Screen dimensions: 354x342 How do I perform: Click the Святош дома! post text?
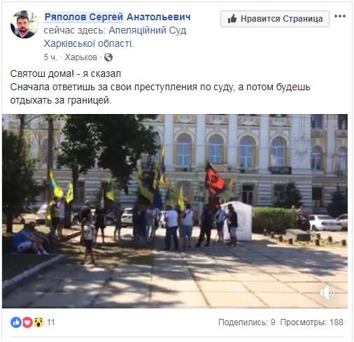pos(66,73)
